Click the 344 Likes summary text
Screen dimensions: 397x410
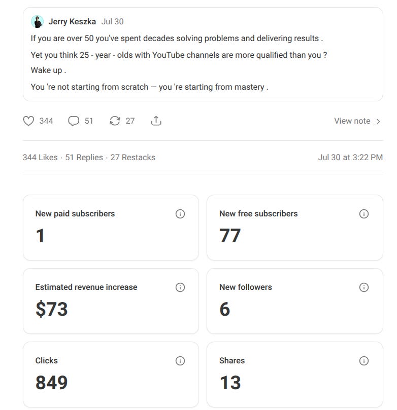coord(40,158)
